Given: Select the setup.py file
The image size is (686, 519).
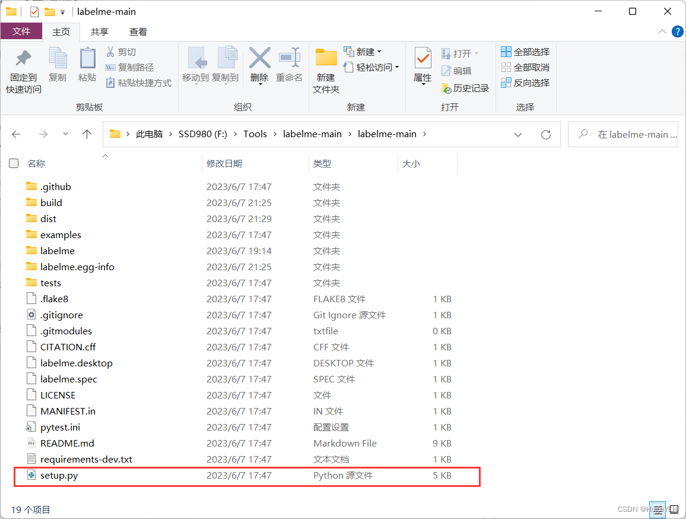Looking at the screenshot, I should (x=59, y=475).
